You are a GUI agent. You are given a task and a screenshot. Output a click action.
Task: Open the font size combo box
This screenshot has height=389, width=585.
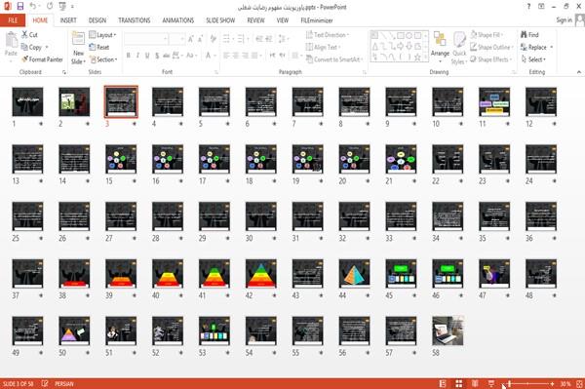coord(176,39)
